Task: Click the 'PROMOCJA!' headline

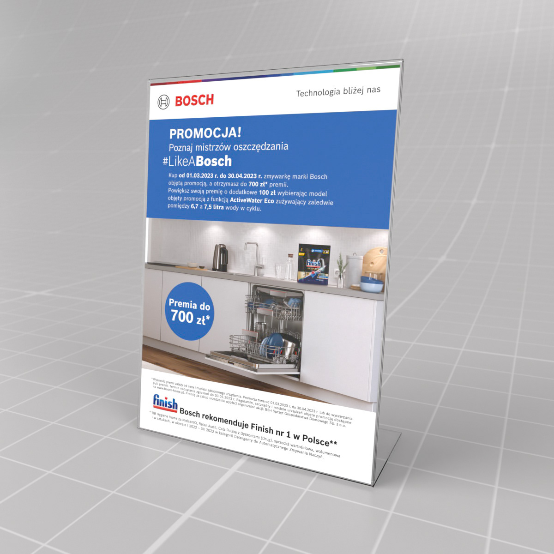Action: pyautogui.click(x=205, y=133)
